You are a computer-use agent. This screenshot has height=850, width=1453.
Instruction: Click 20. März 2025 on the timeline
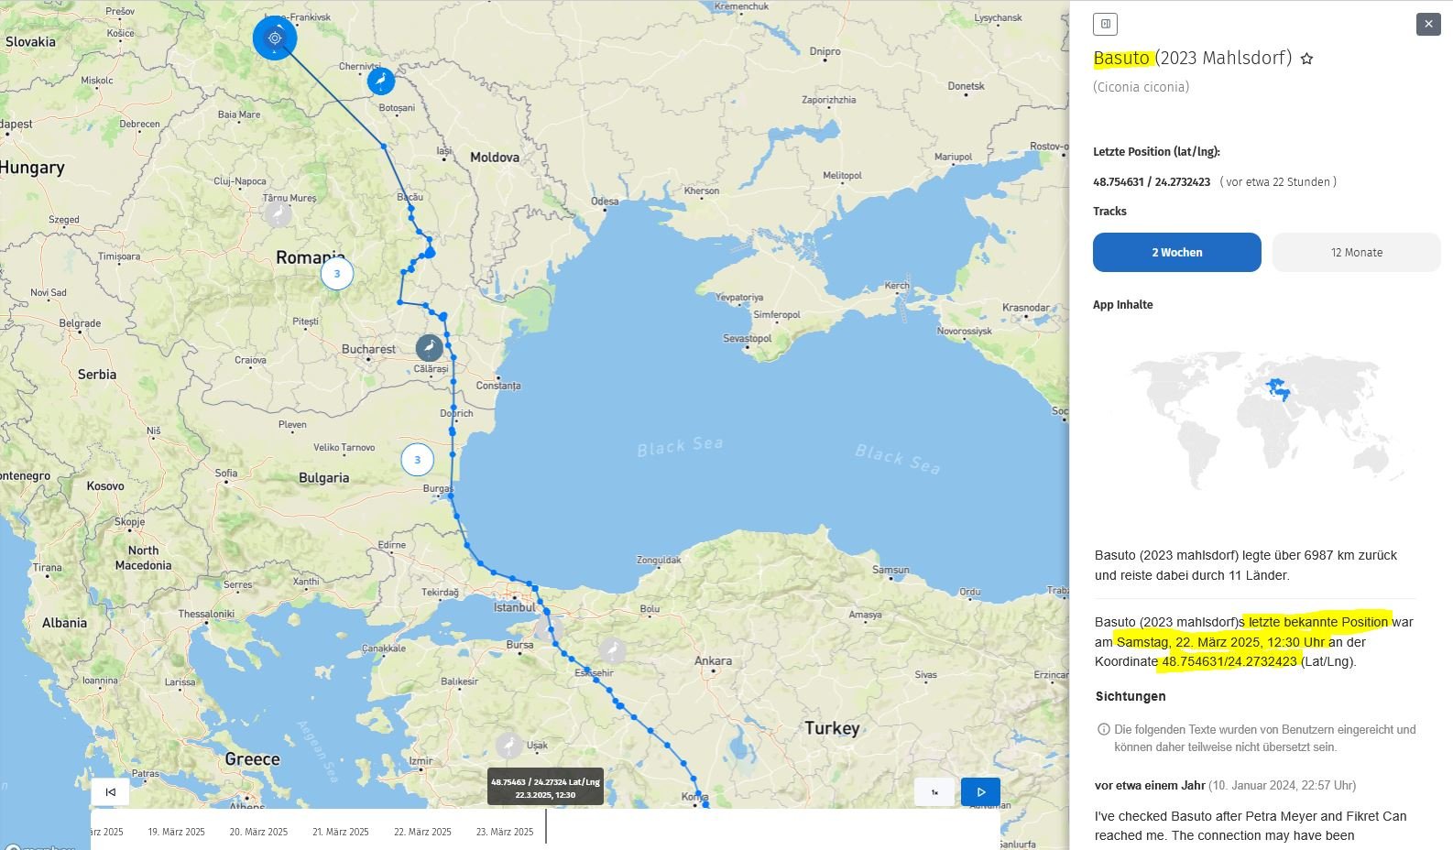pos(258,832)
